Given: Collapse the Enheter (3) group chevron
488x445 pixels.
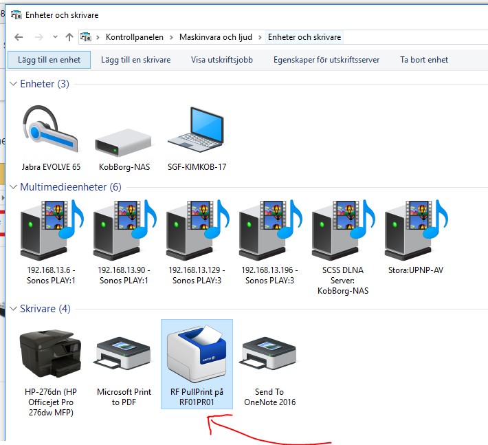Looking at the screenshot, I should coord(13,84).
